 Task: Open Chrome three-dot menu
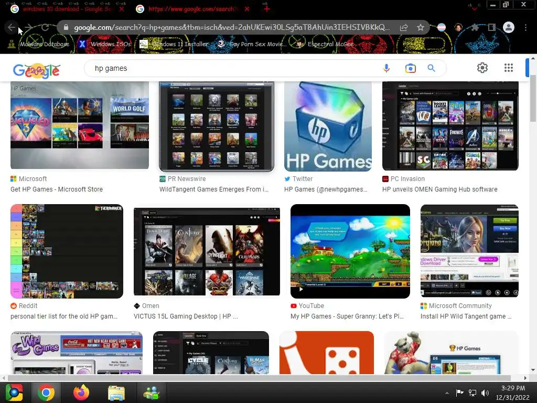525,27
